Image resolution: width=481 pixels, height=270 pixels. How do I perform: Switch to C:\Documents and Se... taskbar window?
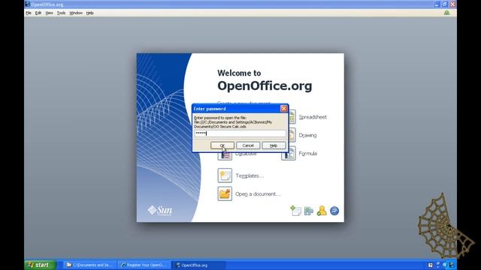[x=90, y=265]
